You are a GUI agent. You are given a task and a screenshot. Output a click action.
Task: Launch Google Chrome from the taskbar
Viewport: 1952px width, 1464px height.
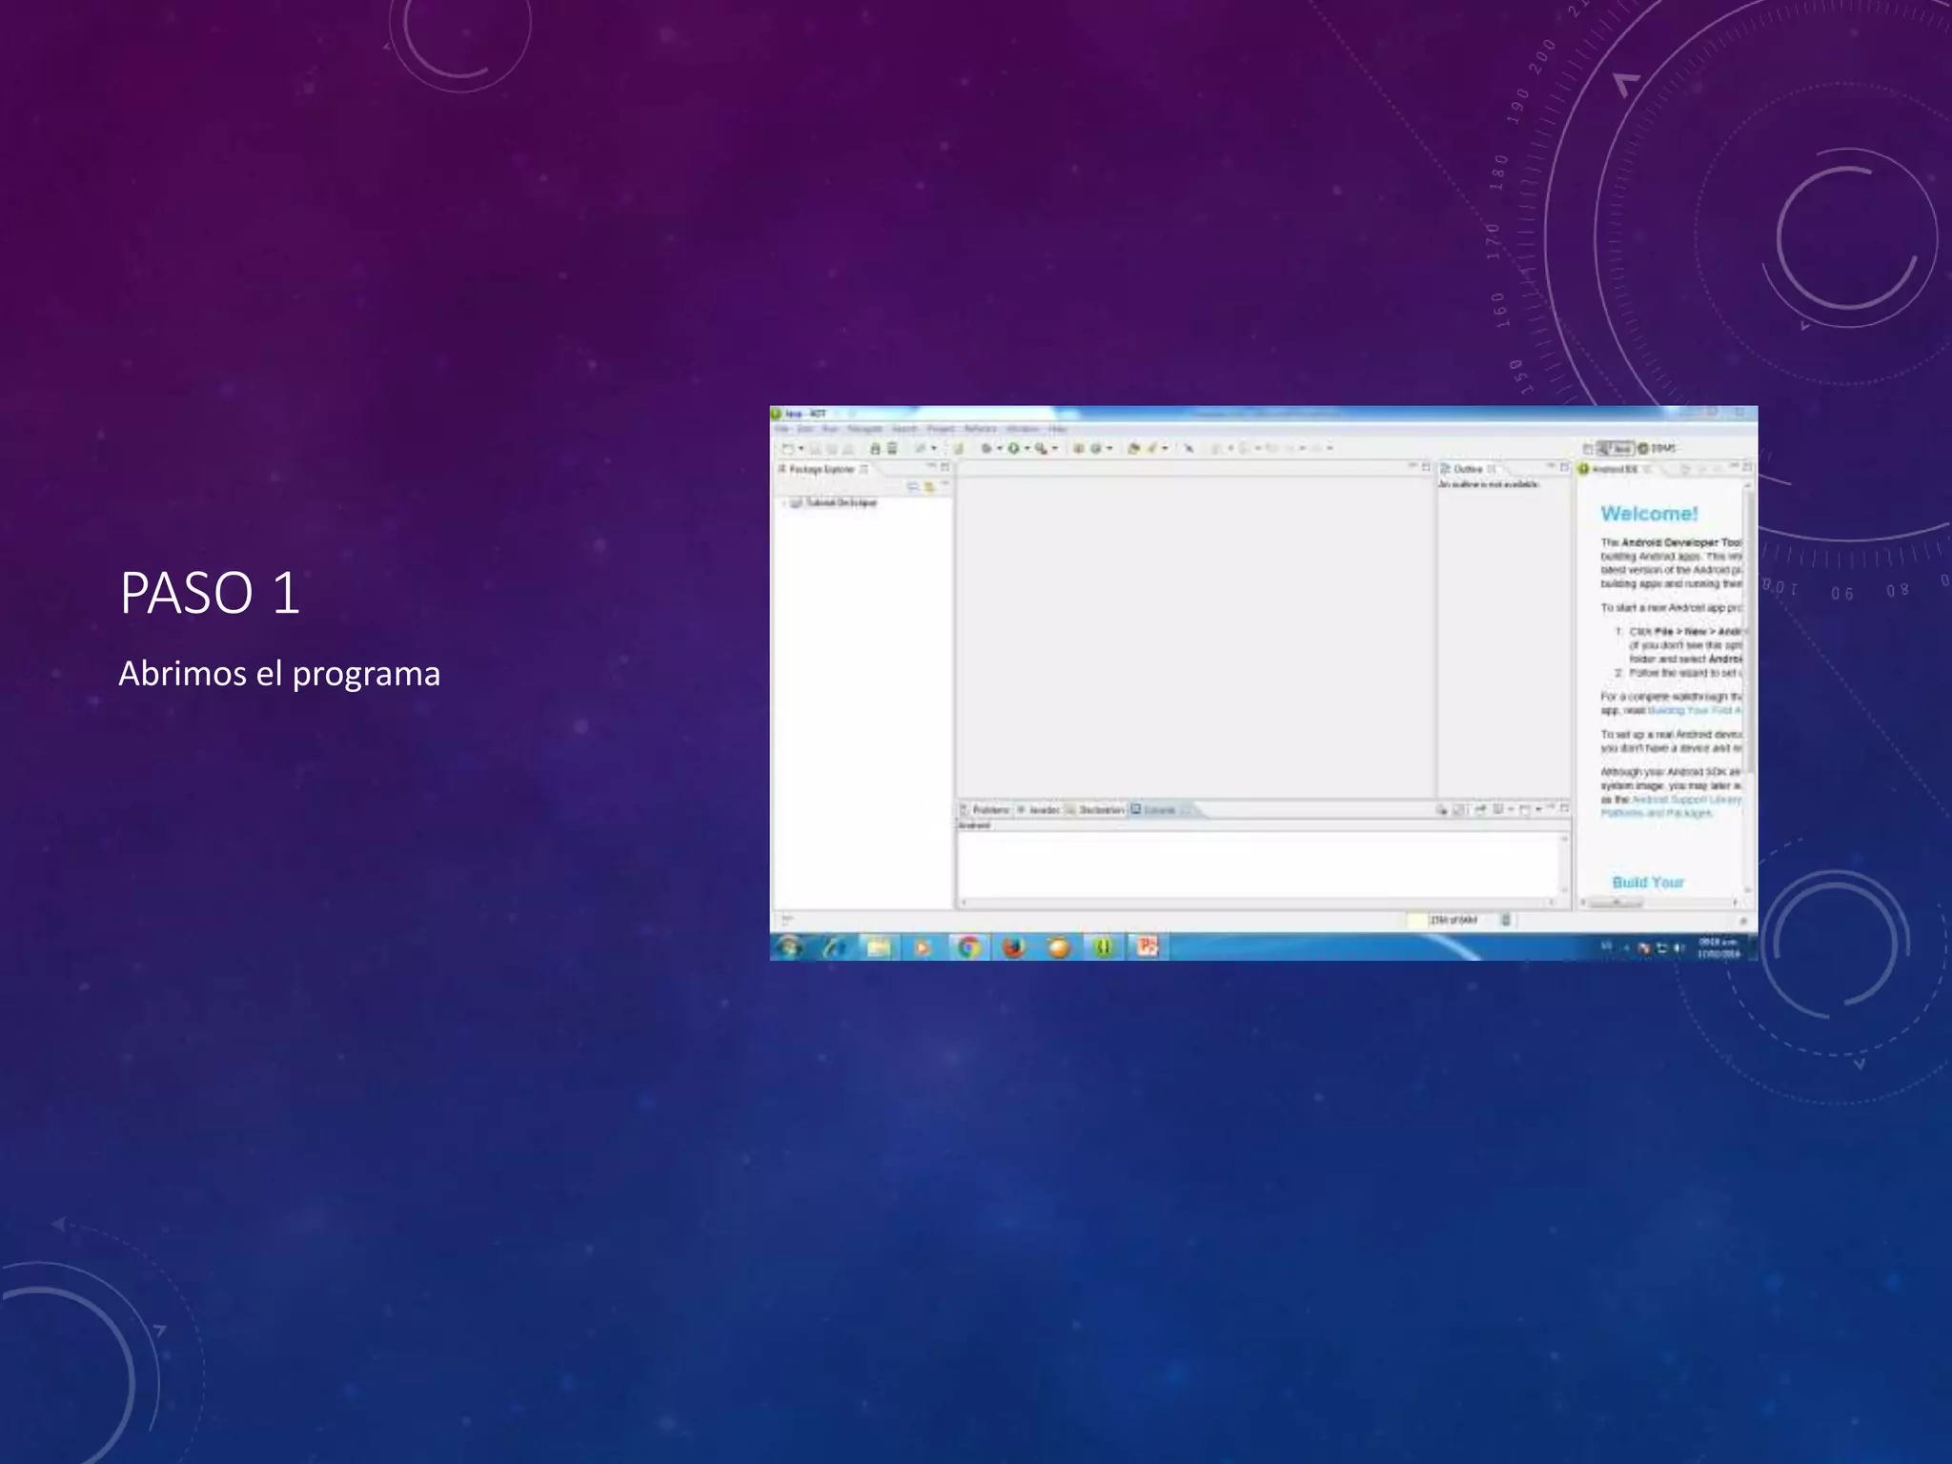point(968,946)
